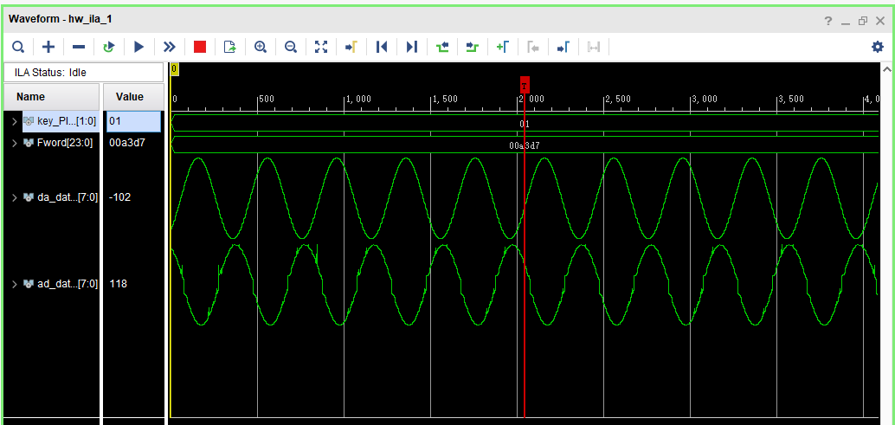895x425 pixels.
Task: Restore the Waveform panel using float icon
Action: point(863,21)
